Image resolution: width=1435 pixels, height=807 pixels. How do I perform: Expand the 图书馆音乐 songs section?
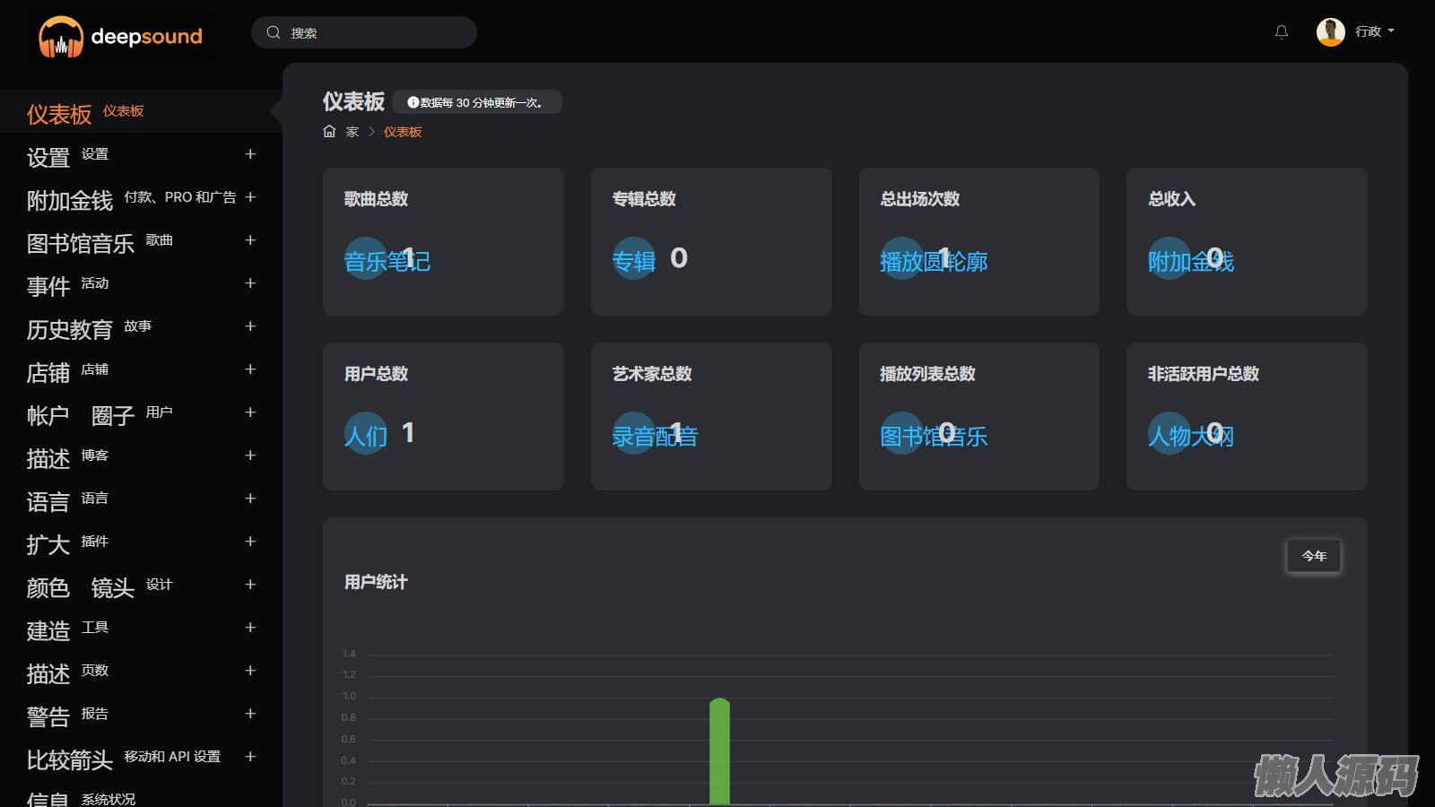[250, 240]
